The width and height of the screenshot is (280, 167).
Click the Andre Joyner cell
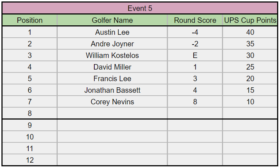tap(112, 44)
